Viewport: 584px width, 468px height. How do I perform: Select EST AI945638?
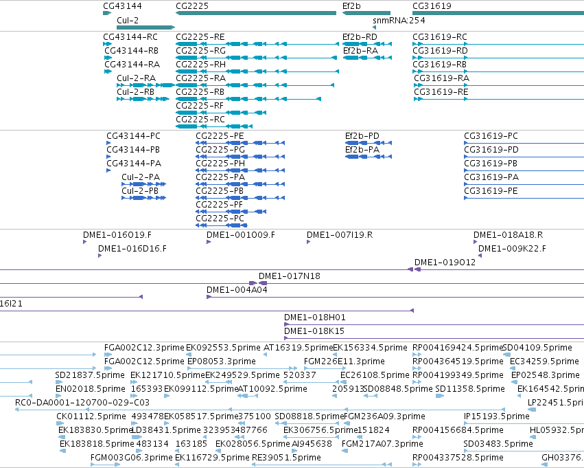[294, 452]
